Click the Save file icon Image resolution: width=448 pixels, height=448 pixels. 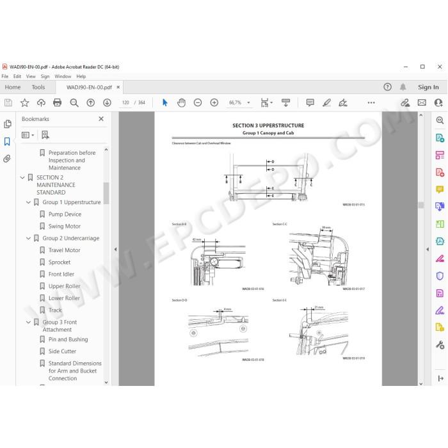click(x=8, y=102)
